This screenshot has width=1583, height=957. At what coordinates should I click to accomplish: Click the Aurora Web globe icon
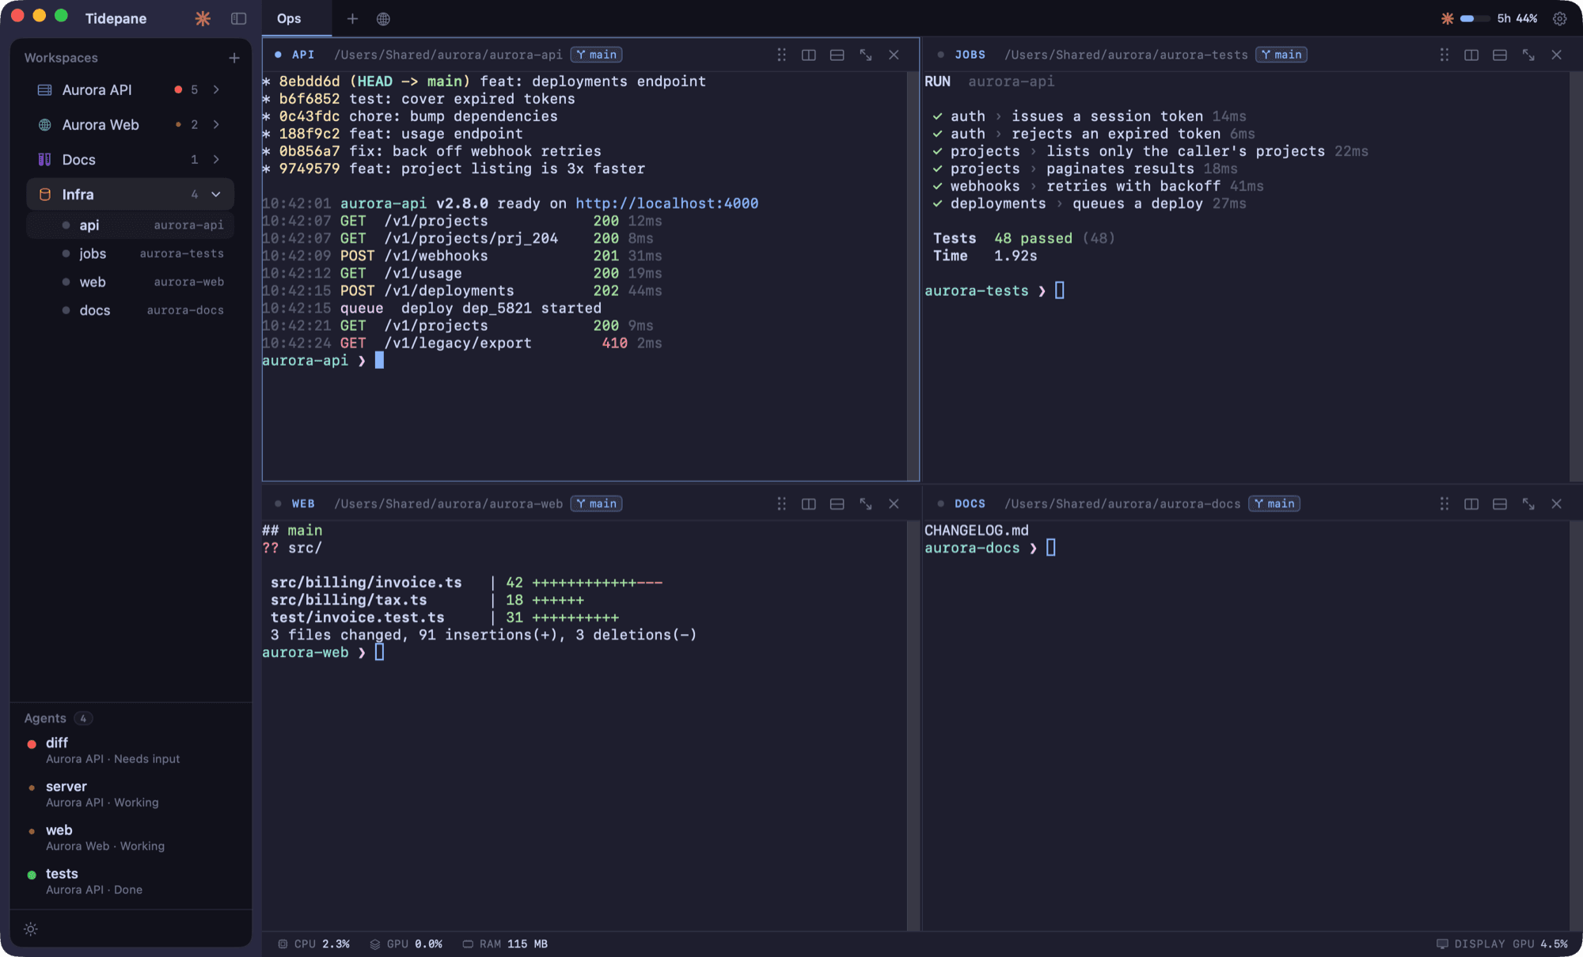pos(44,124)
